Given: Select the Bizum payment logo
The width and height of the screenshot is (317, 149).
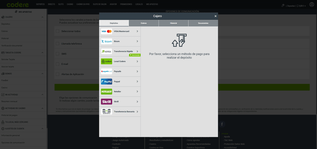Looking at the screenshot, I should click(x=106, y=42).
